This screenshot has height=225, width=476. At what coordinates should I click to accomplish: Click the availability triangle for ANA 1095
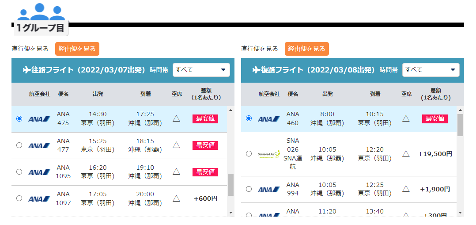[x=176, y=172]
